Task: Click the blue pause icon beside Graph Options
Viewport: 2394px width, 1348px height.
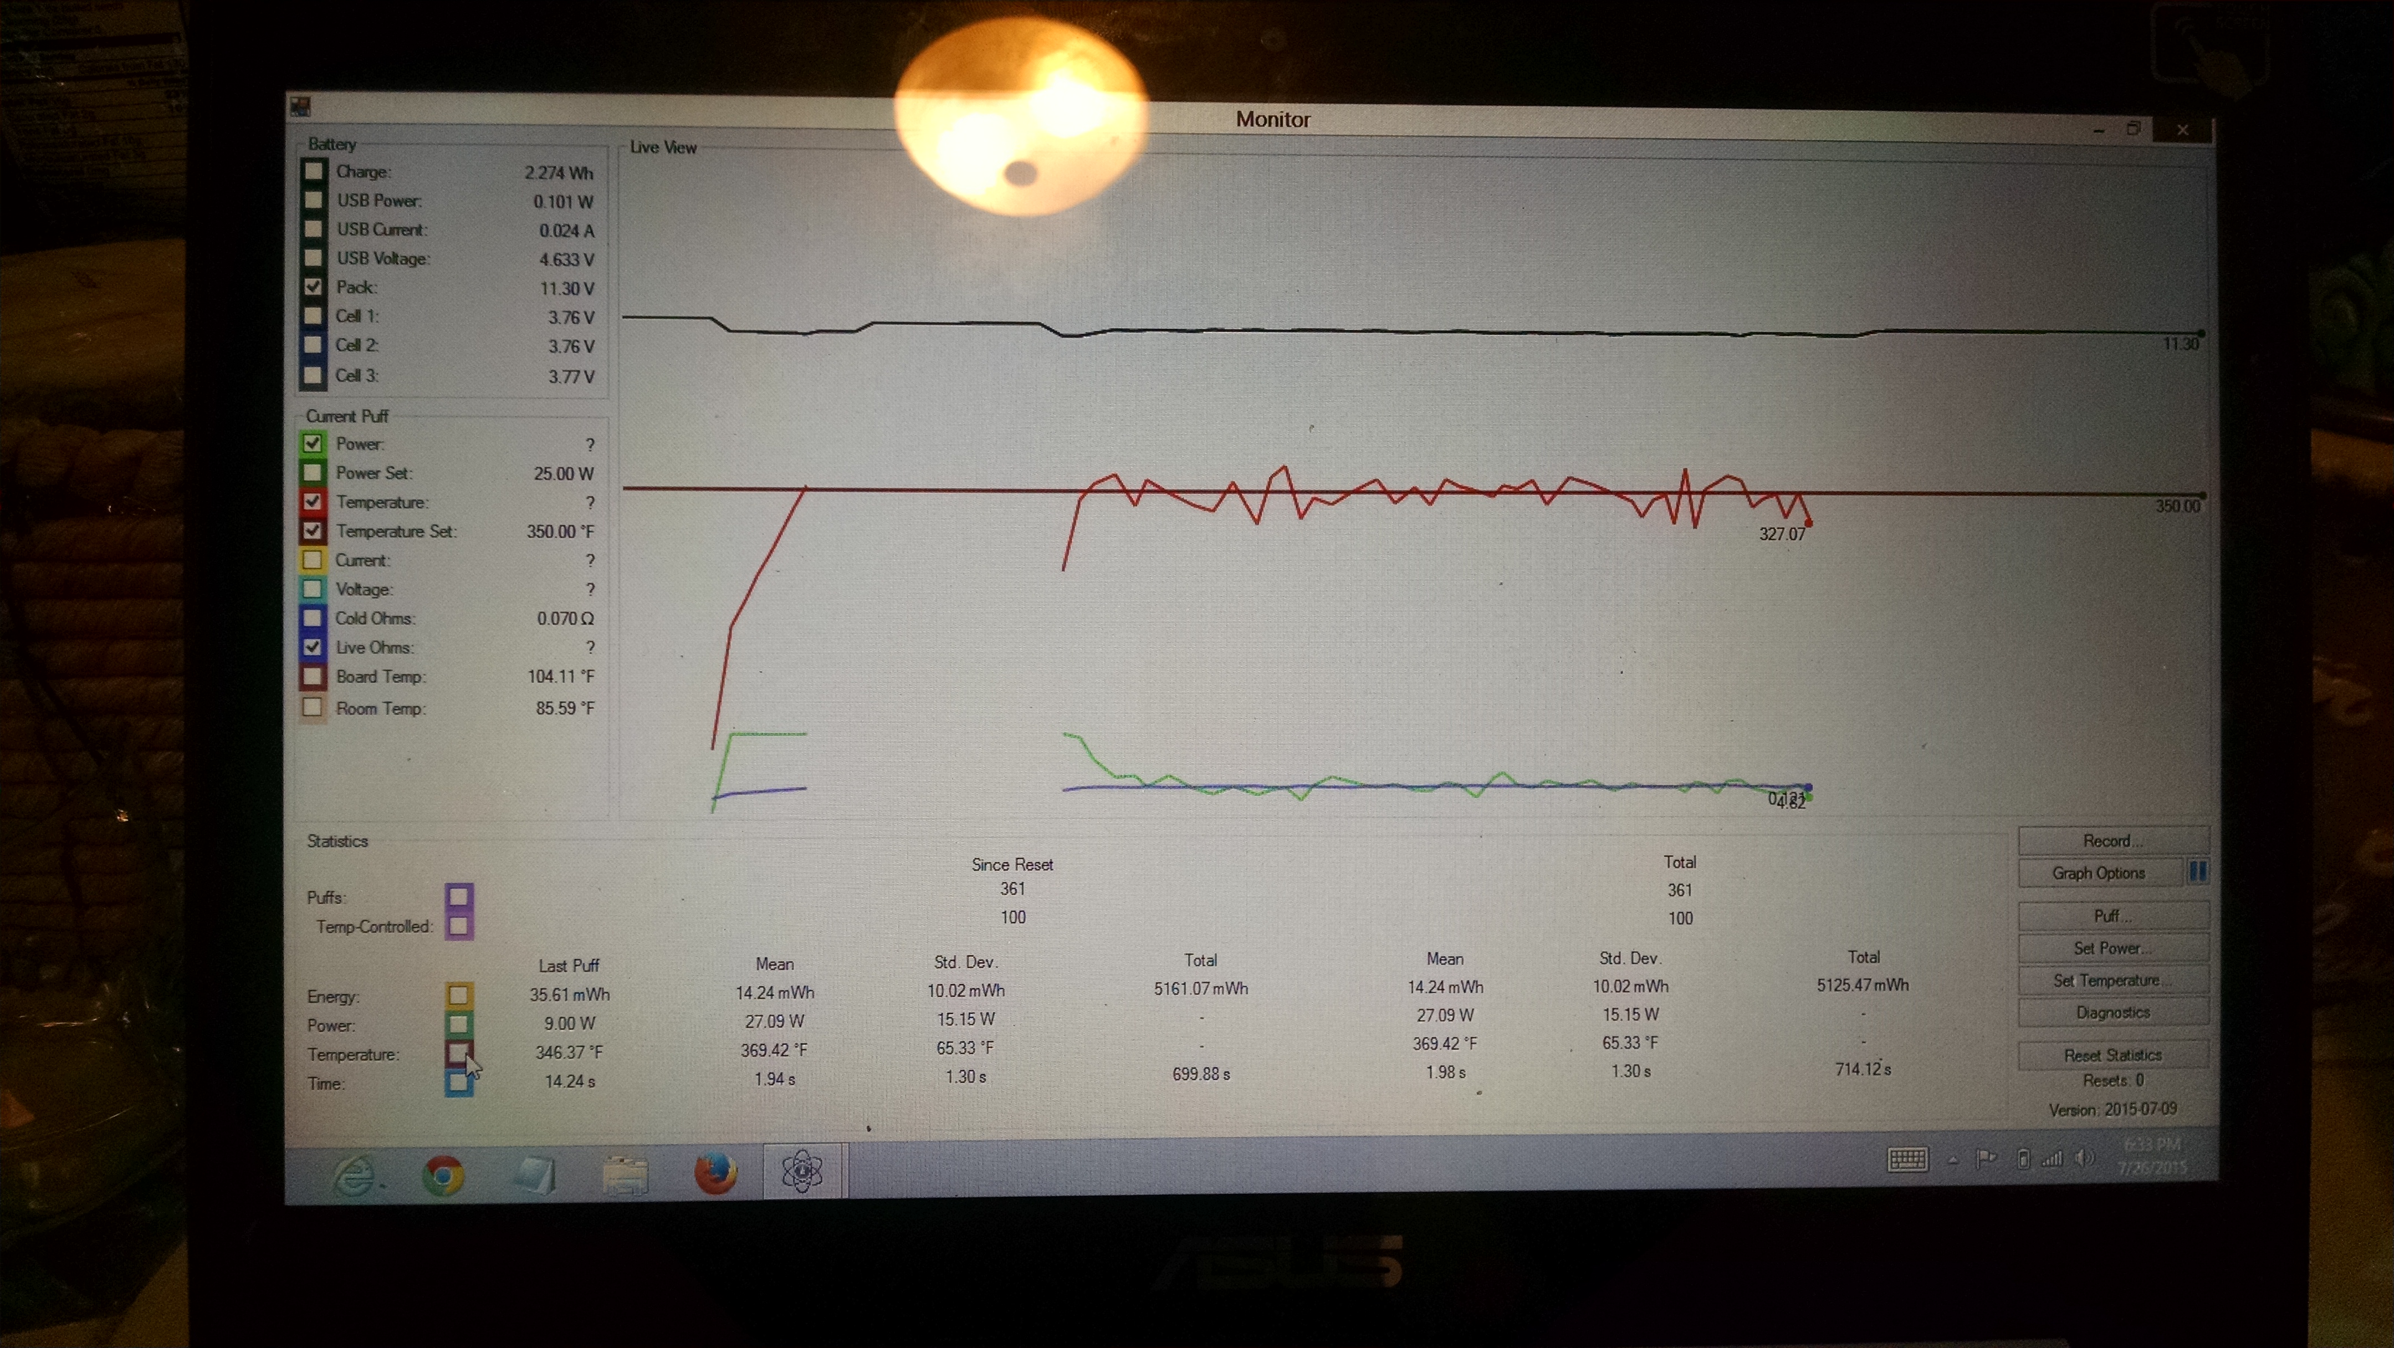Action: click(2197, 872)
